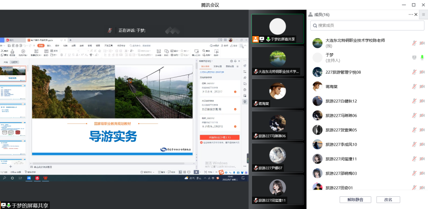The height and width of the screenshot is (209, 428).
Task: Click the WPS icon on the shared taskbar
Action: 46,179
